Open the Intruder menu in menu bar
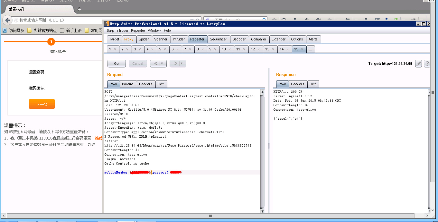Screen dimensions: 438x222 coord(122,30)
